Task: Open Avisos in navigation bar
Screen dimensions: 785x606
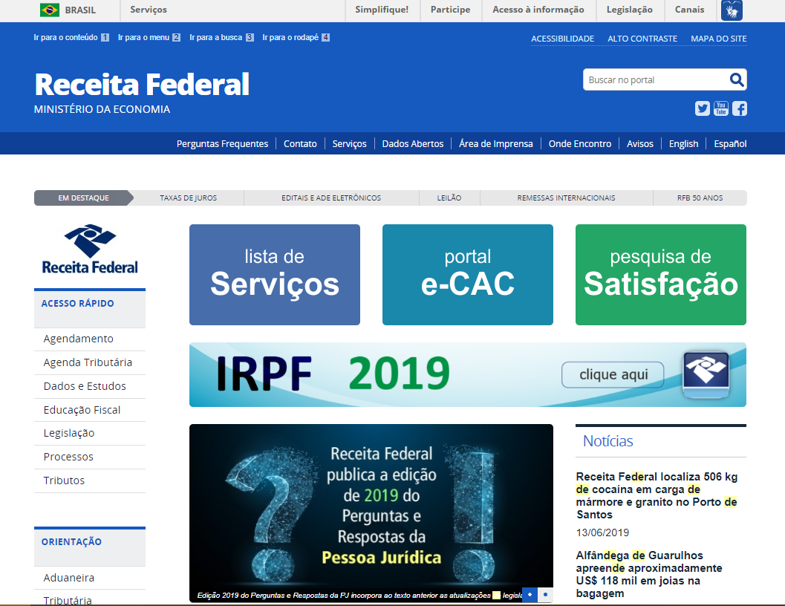Action: 640,144
